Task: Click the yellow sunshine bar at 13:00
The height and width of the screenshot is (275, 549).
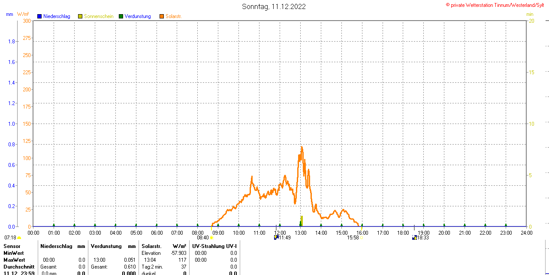Action: pyautogui.click(x=302, y=221)
